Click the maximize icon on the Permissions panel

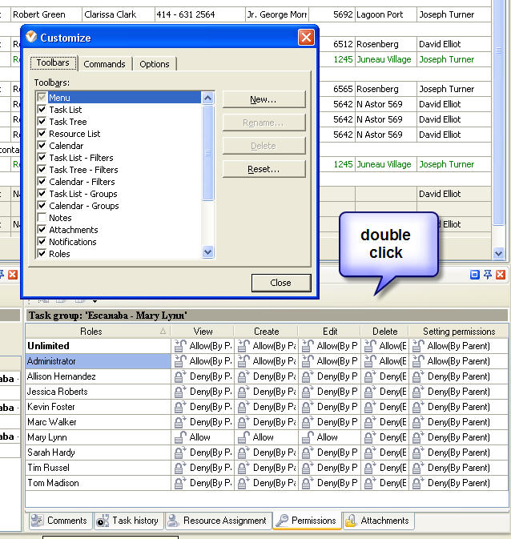(475, 275)
